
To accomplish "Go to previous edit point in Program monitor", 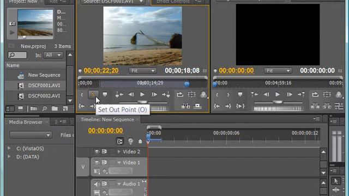I will click(x=254, y=95).
